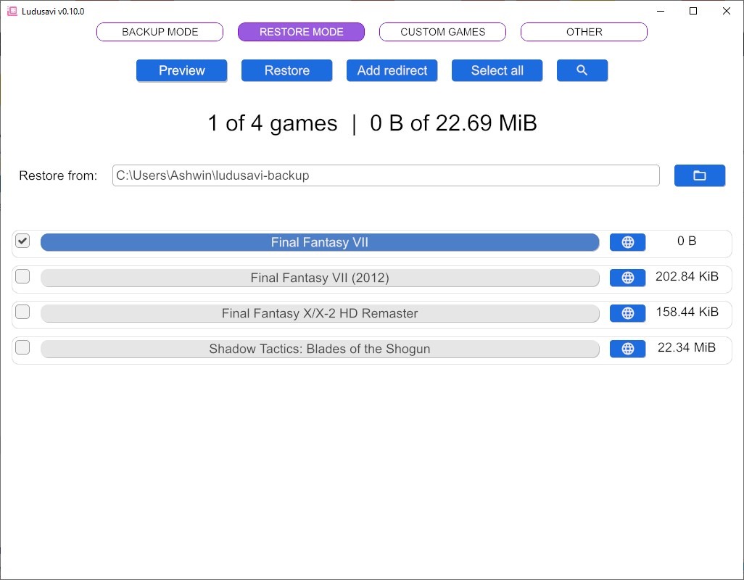Maximize the Ludusavi window
The height and width of the screenshot is (580, 744).
pos(693,11)
